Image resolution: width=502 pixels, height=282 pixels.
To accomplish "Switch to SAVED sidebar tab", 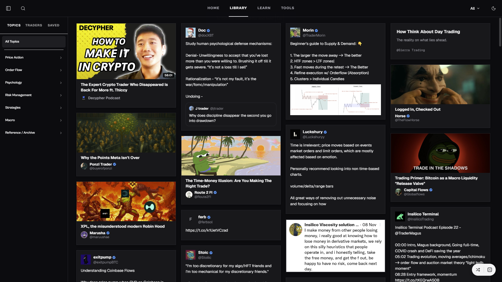I will 53,25.
